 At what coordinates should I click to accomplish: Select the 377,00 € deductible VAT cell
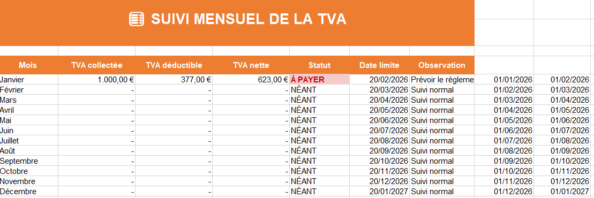[174, 80]
